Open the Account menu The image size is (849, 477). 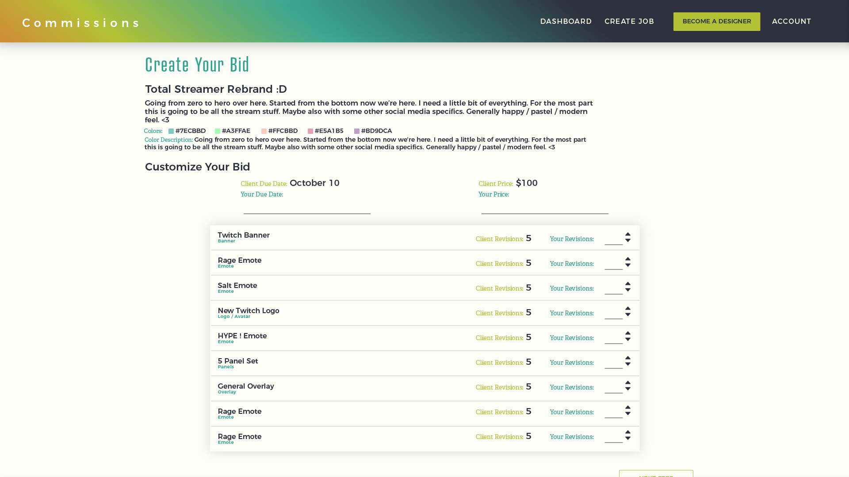pos(791,21)
